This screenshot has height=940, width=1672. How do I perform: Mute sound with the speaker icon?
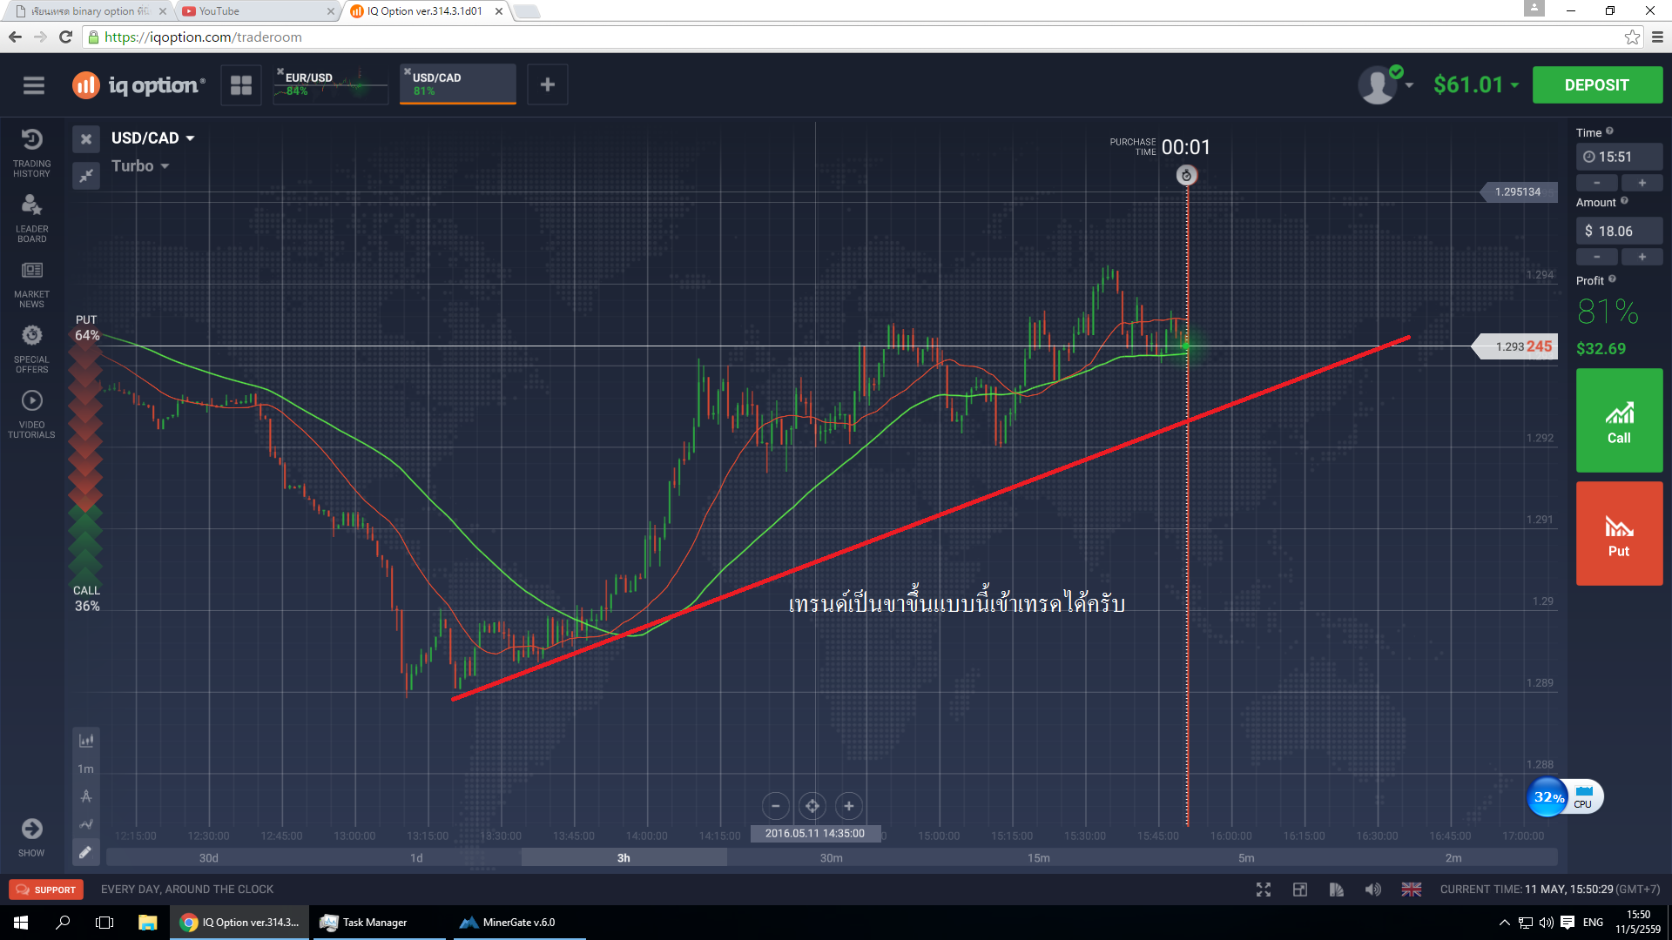click(x=1372, y=889)
